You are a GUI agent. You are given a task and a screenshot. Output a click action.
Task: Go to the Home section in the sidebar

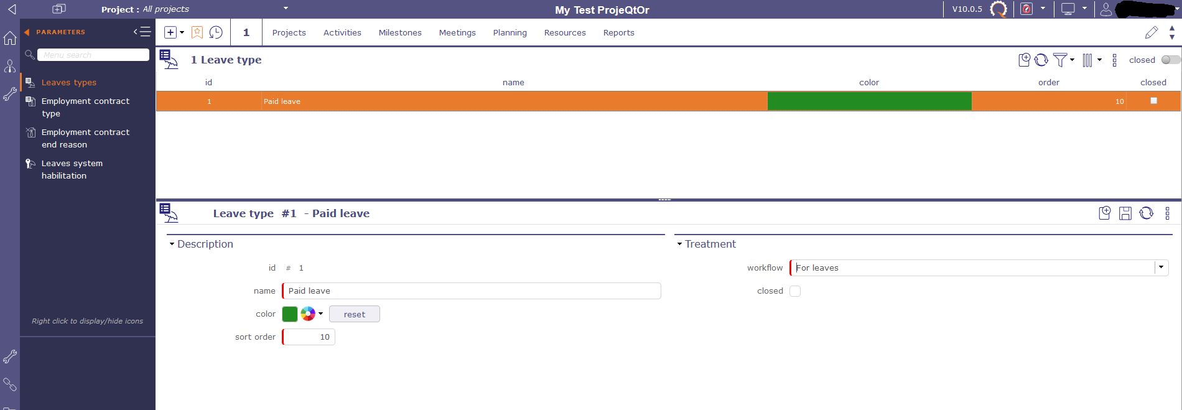click(10, 38)
